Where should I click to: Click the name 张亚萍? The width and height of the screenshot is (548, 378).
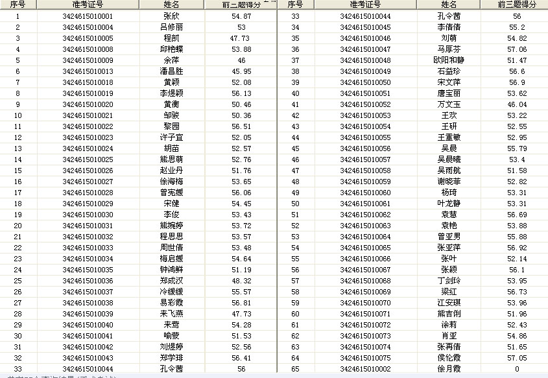coord(449,248)
